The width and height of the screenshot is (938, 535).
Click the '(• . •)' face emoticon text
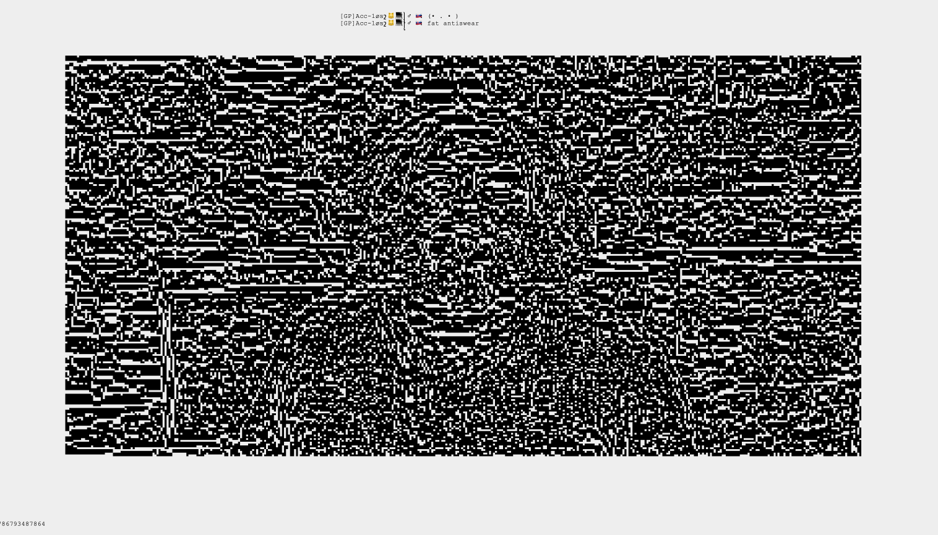(443, 16)
